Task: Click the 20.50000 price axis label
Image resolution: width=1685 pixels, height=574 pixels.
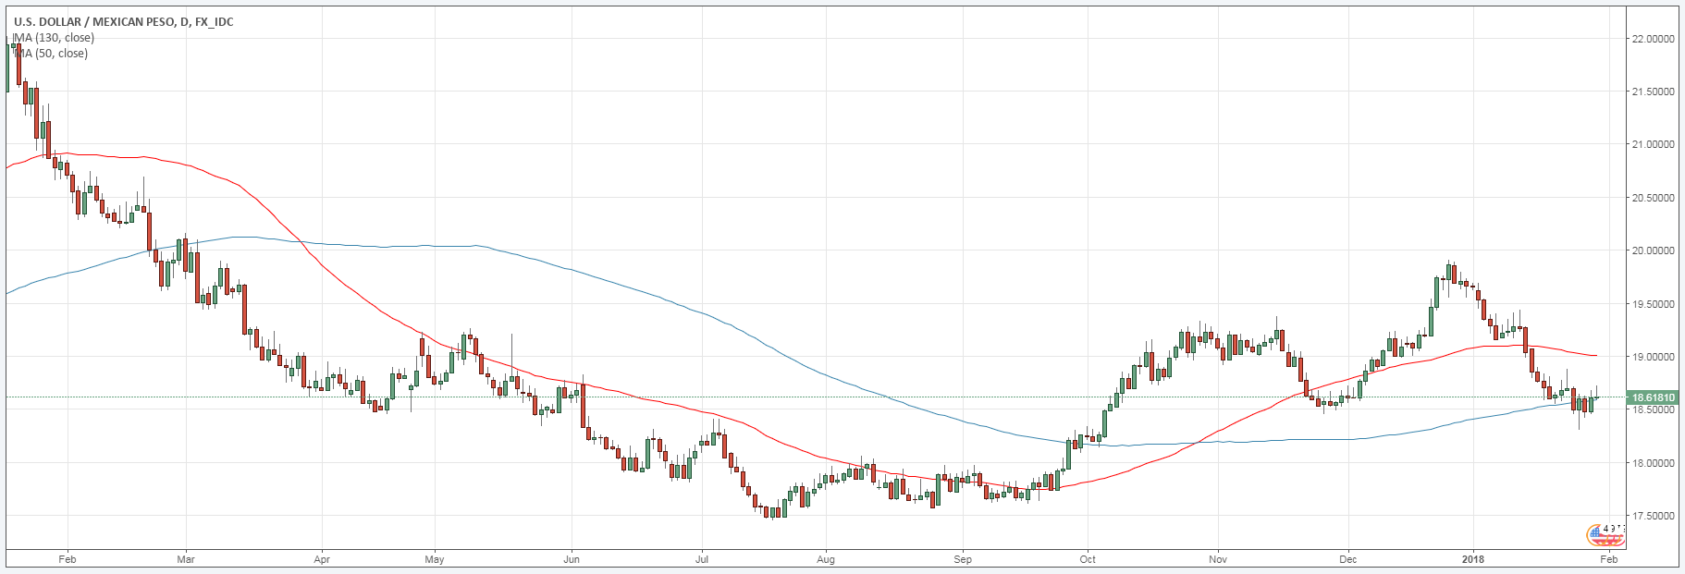Action: click(x=1654, y=198)
